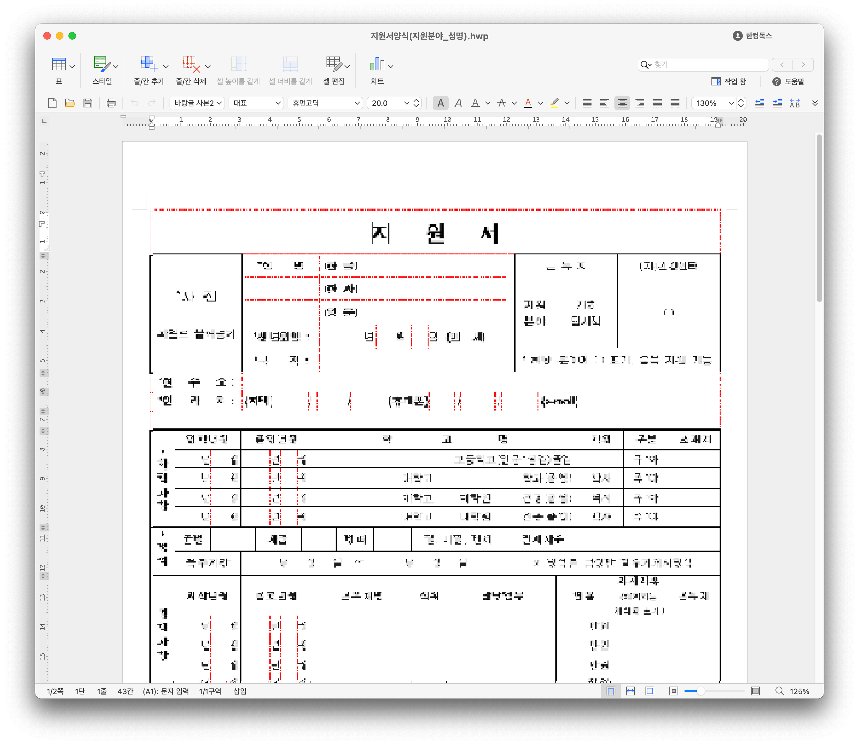Decrease indent with left outdent icon
Viewport: 859px width, 745px height.
pyautogui.click(x=760, y=103)
